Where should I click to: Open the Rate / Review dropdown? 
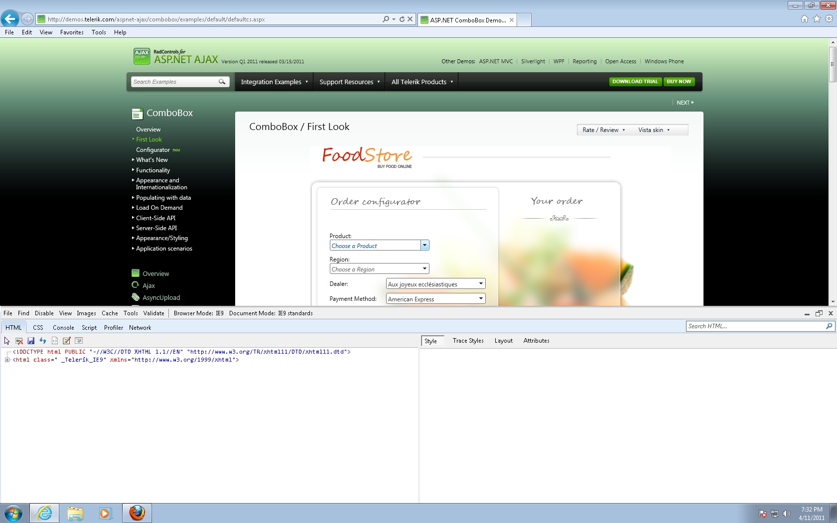click(603, 130)
